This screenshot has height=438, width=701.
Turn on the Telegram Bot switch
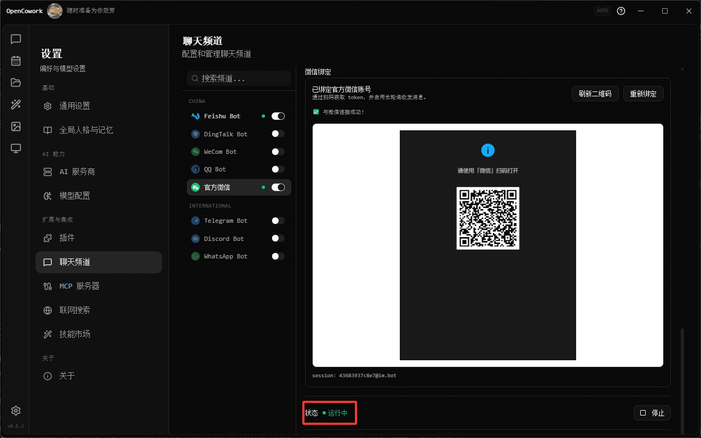pyautogui.click(x=278, y=221)
